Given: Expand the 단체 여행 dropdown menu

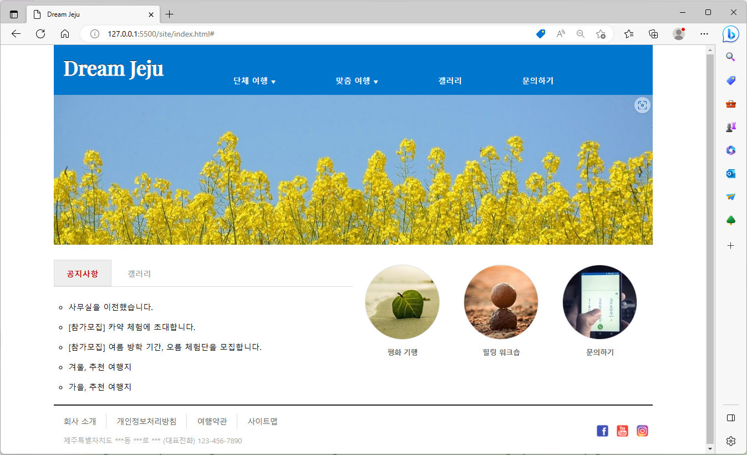Looking at the screenshot, I should [x=255, y=81].
